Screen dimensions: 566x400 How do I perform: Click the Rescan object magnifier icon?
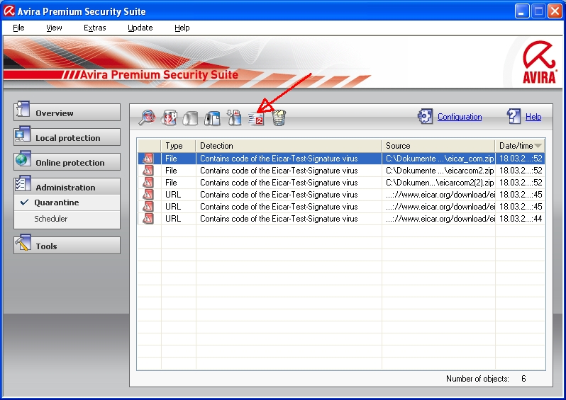tap(147, 118)
